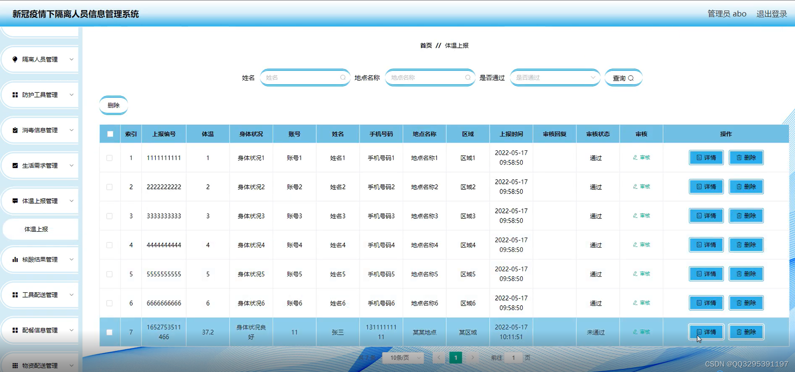795x372 pixels.
Task: Click the 隔离人员管理 sidebar icon
Action: [x=15, y=60]
